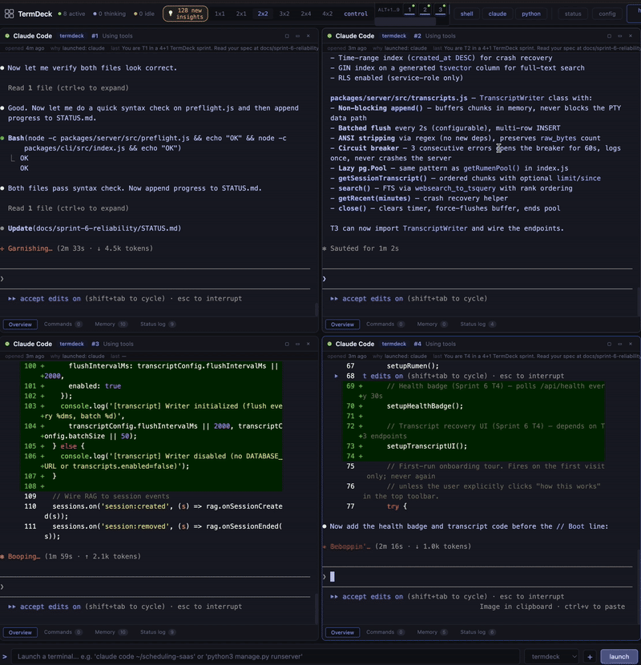Click the termdeck tag on panel #4
Viewport: 641px width, 665px height.
[x=393, y=344]
